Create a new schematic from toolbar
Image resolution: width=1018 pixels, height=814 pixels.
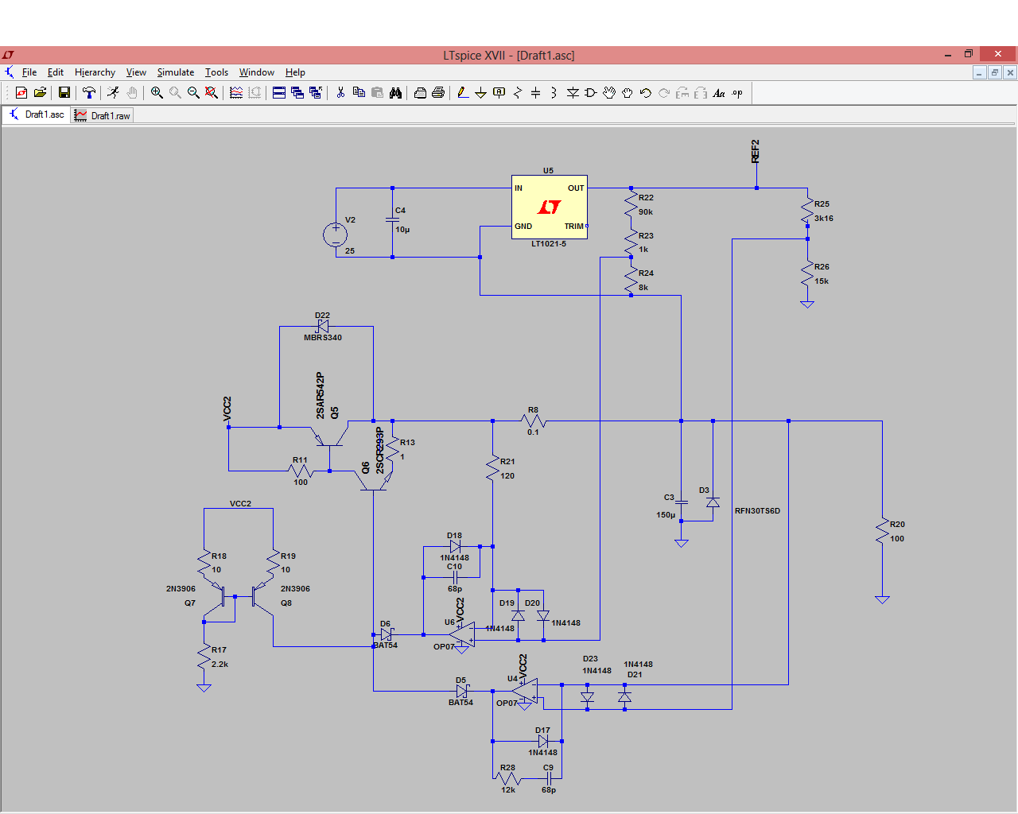coord(21,93)
